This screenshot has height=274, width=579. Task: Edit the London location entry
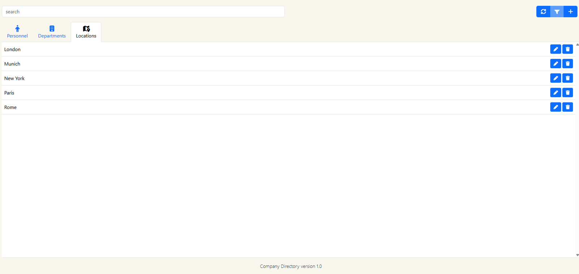[555, 49]
